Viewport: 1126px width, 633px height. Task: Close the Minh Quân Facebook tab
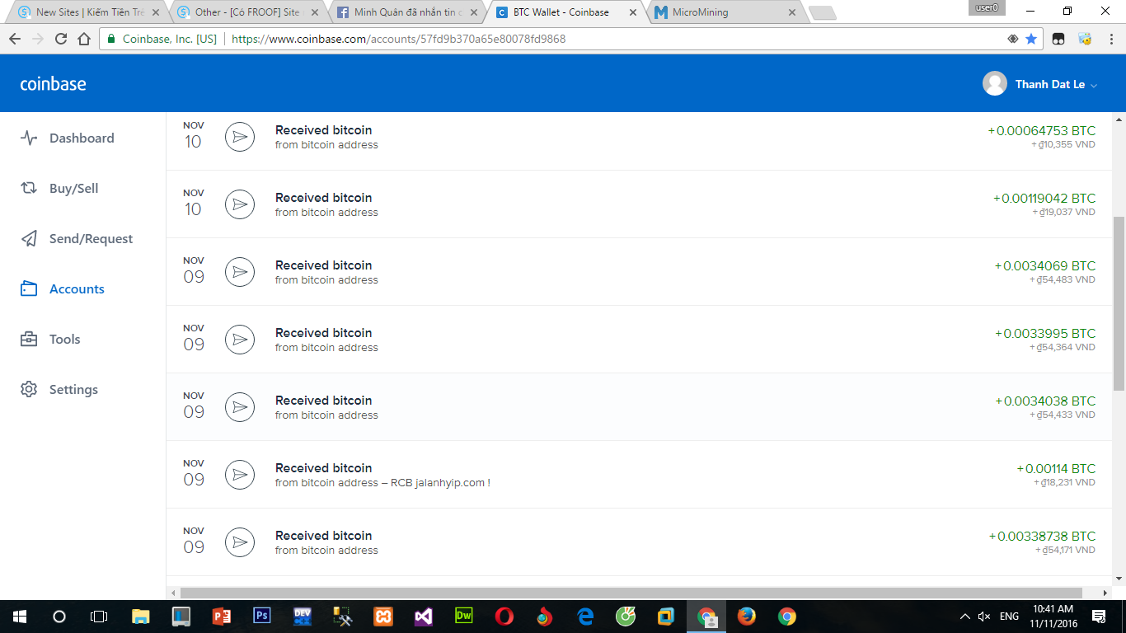click(x=474, y=12)
